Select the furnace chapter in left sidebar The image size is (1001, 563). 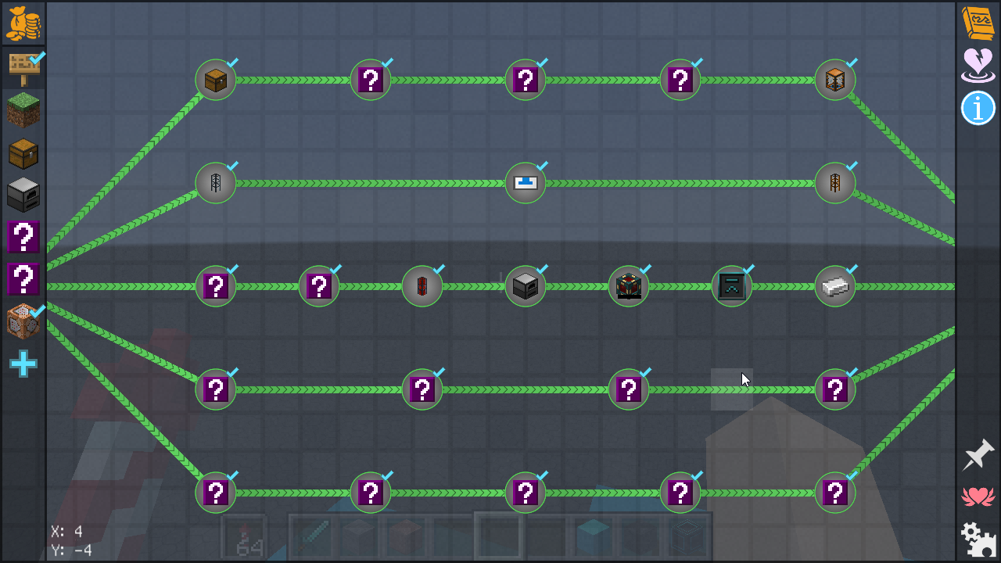(23, 195)
